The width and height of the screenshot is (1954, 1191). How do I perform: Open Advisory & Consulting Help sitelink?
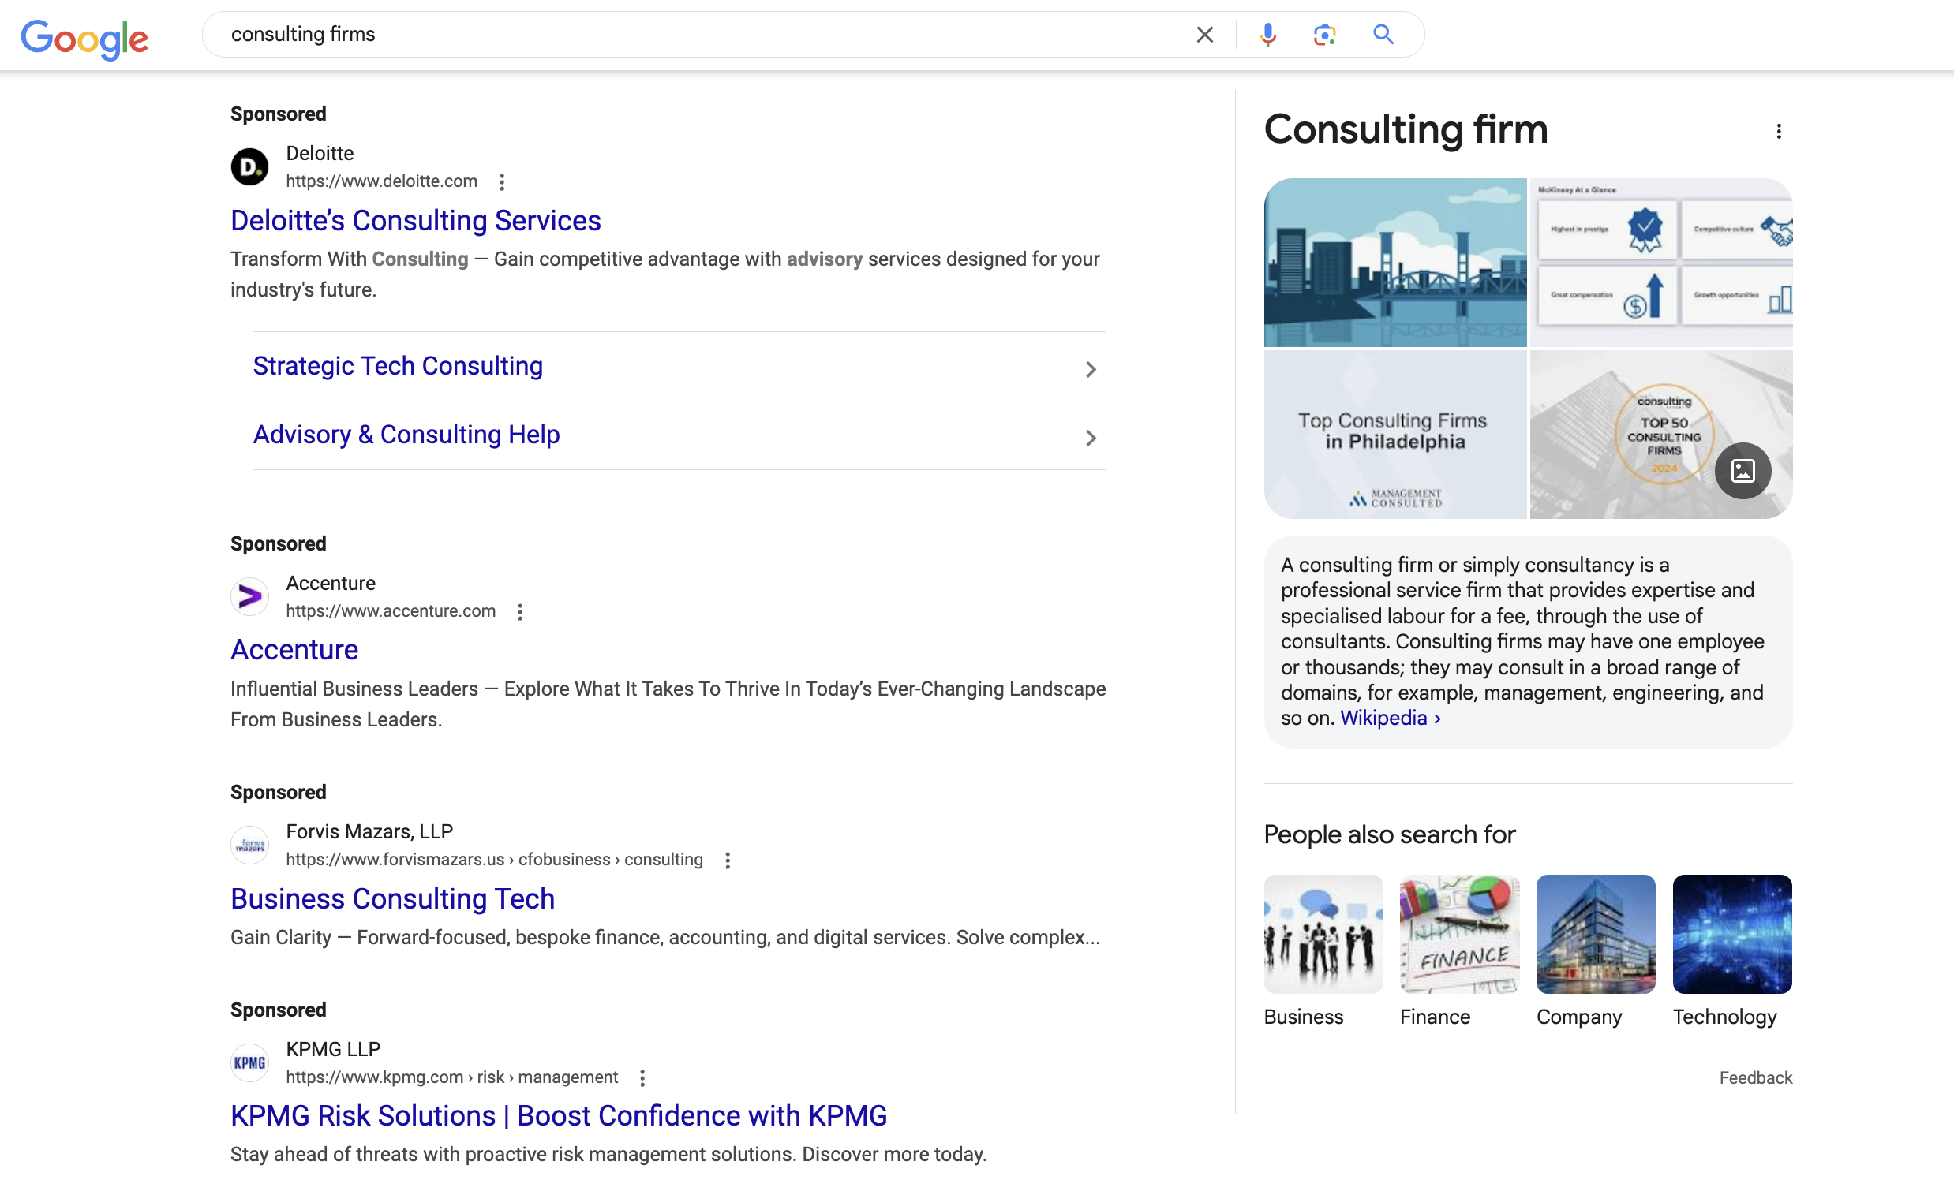click(x=406, y=435)
